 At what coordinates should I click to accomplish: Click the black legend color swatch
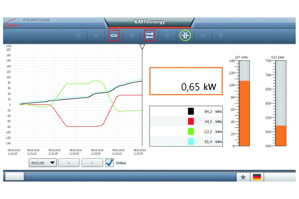click(191, 111)
